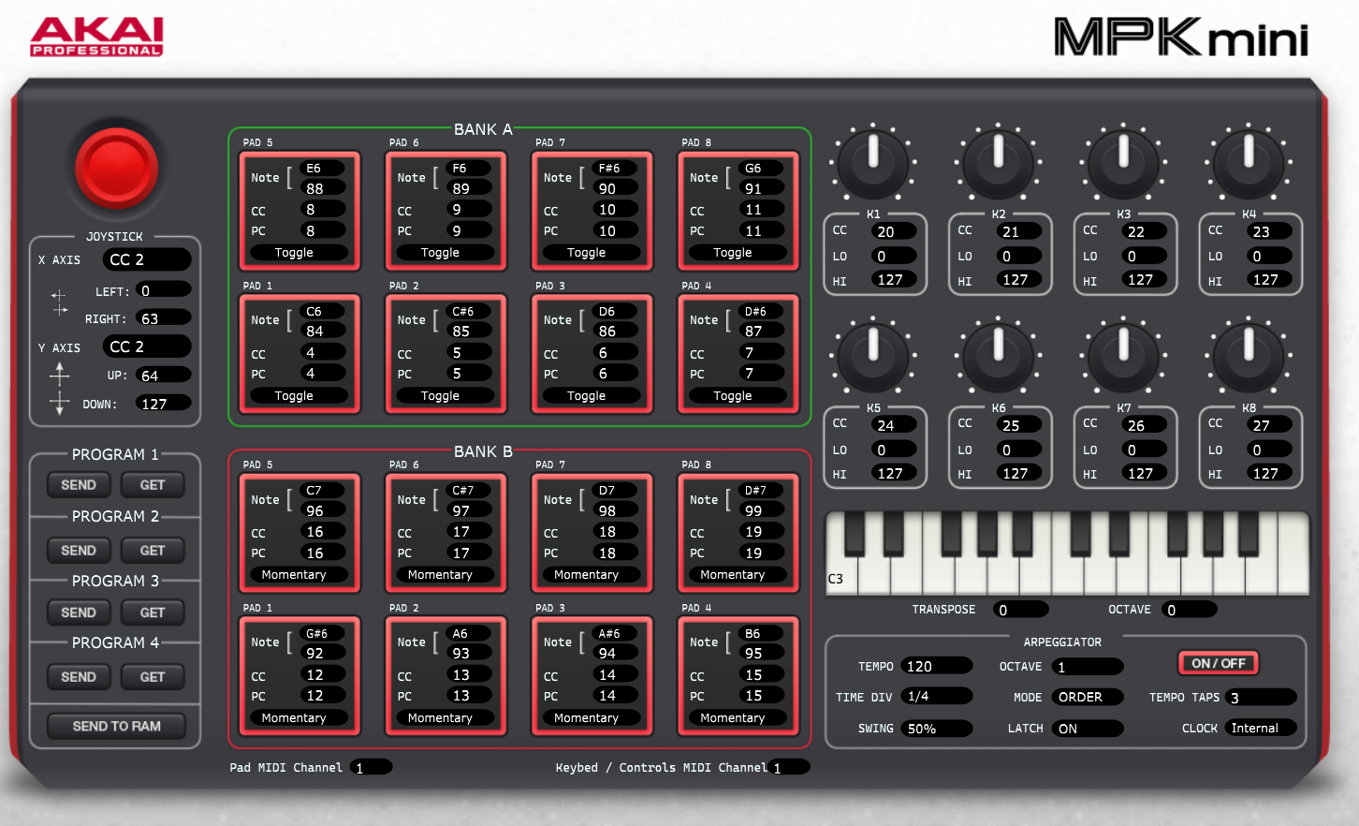Viewport: 1359px width, 826px height.
Task: Click Bank A Pad 3 CC value 6
Action: pos(615,353)
